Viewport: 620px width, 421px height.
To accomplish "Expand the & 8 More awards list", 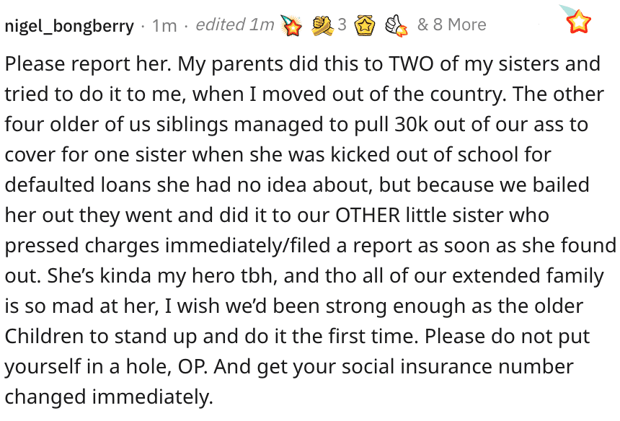I will click(x=451, y=25).
